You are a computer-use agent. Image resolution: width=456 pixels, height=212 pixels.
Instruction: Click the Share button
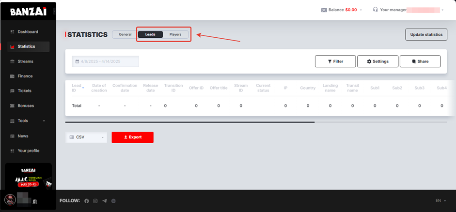(x=420, y=61)
